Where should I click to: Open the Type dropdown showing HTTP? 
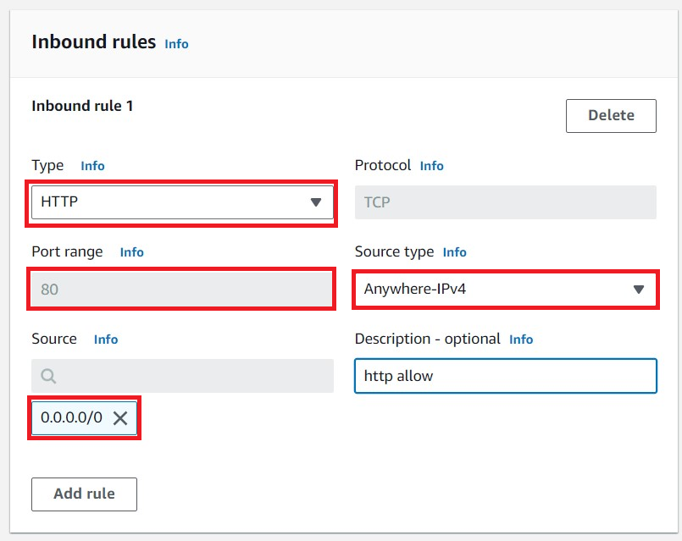tap(181, 202)
